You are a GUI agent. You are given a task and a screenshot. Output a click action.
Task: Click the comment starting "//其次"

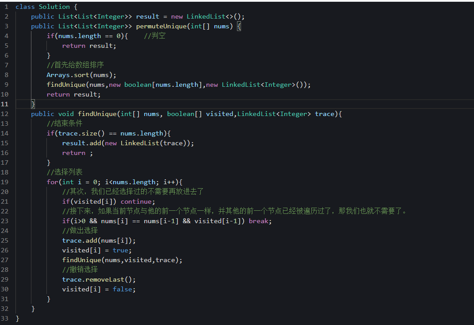pyautogui.click(x=133, y=192)
